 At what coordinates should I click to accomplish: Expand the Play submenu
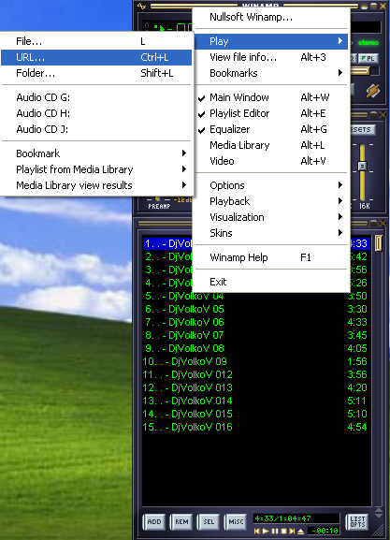pos(271,41)
